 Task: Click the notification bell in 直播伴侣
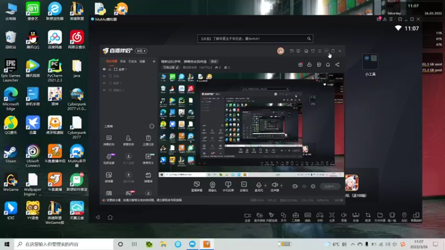328,64
